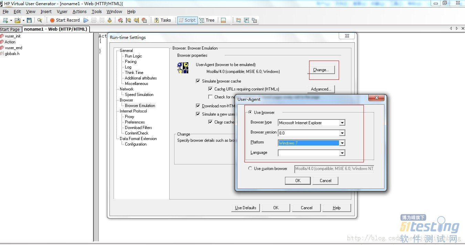465x245 pixels.
Task: Open the Browser type dropdown
Action: point(342,123)
